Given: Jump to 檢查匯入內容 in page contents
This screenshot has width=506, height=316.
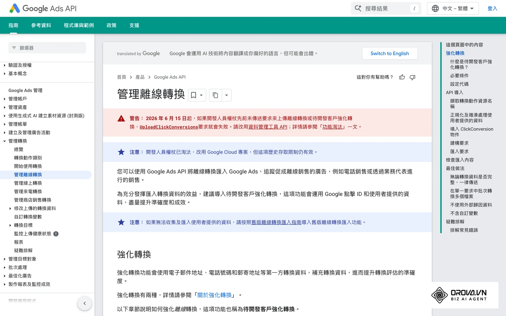Looking at the screenshot, I should (x=460, y=160).
